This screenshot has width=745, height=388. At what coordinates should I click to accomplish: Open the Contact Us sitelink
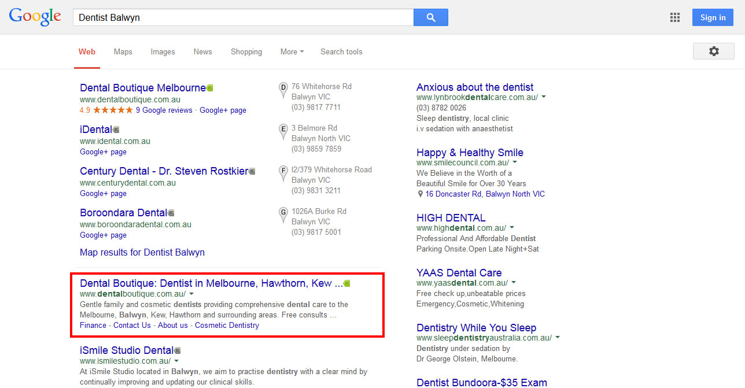(132, 325)
